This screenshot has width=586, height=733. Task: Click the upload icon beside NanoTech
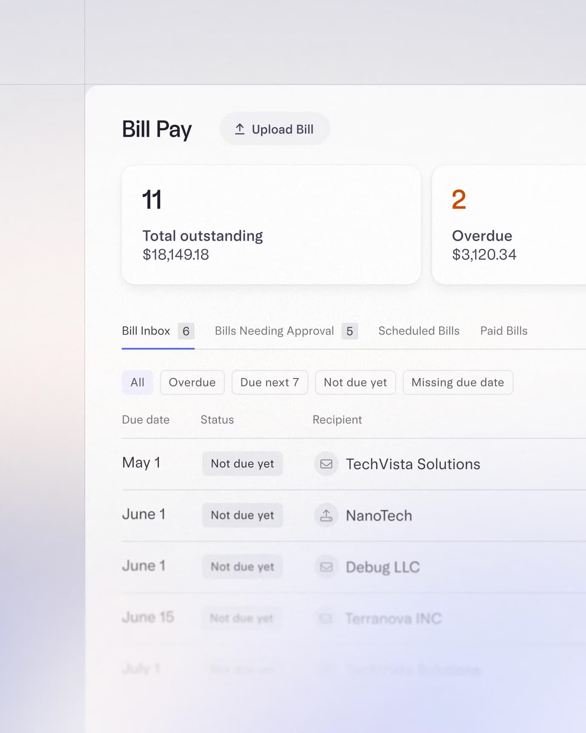pos(326,515)
